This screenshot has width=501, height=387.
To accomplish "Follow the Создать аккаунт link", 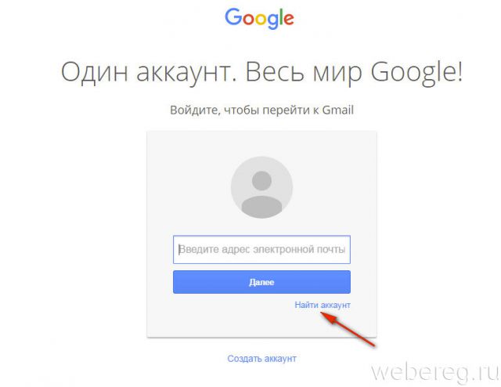I will click(x=261, y=359).
